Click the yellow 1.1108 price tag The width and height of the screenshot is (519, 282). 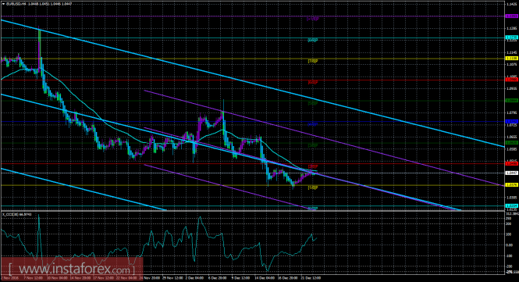[x=512, y=59]
